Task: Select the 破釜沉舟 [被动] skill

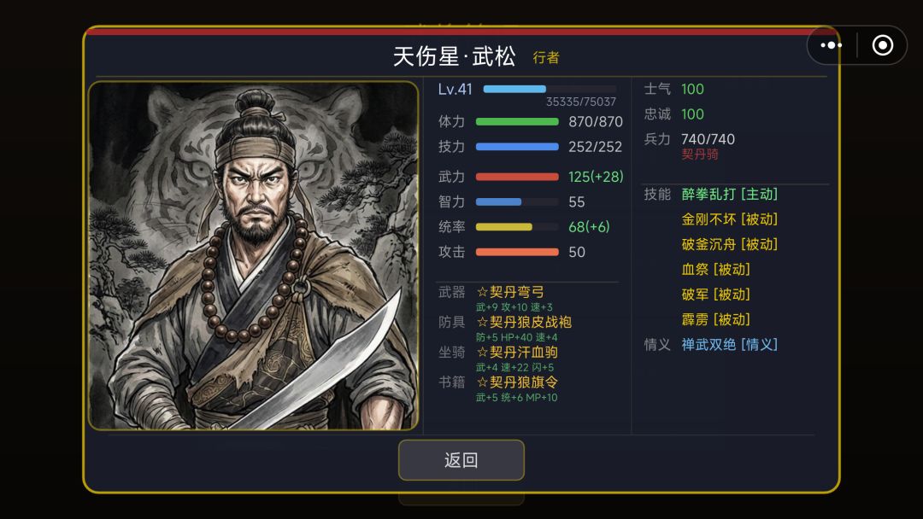Action: click(x=729, y=244)
